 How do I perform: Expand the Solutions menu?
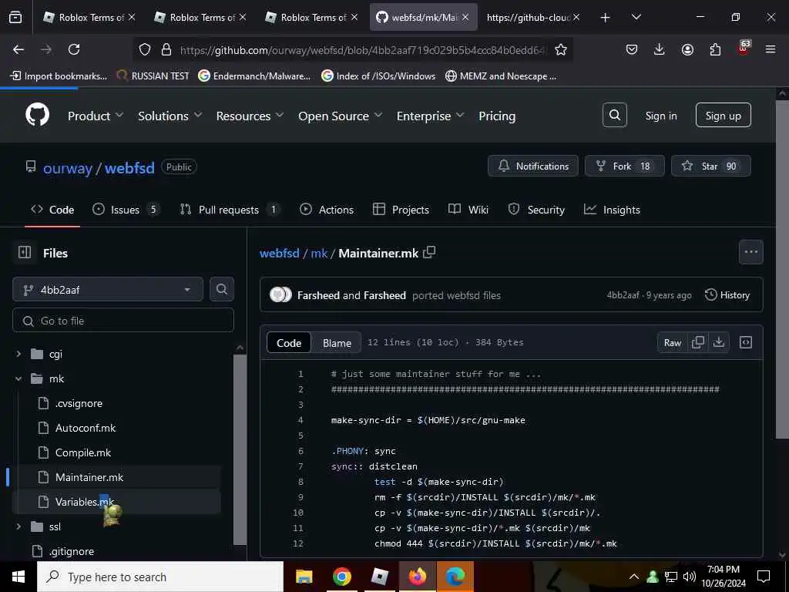point(170,116)
